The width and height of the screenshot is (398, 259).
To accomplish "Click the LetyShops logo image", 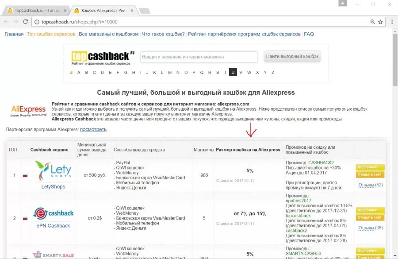I will point(53,171).
